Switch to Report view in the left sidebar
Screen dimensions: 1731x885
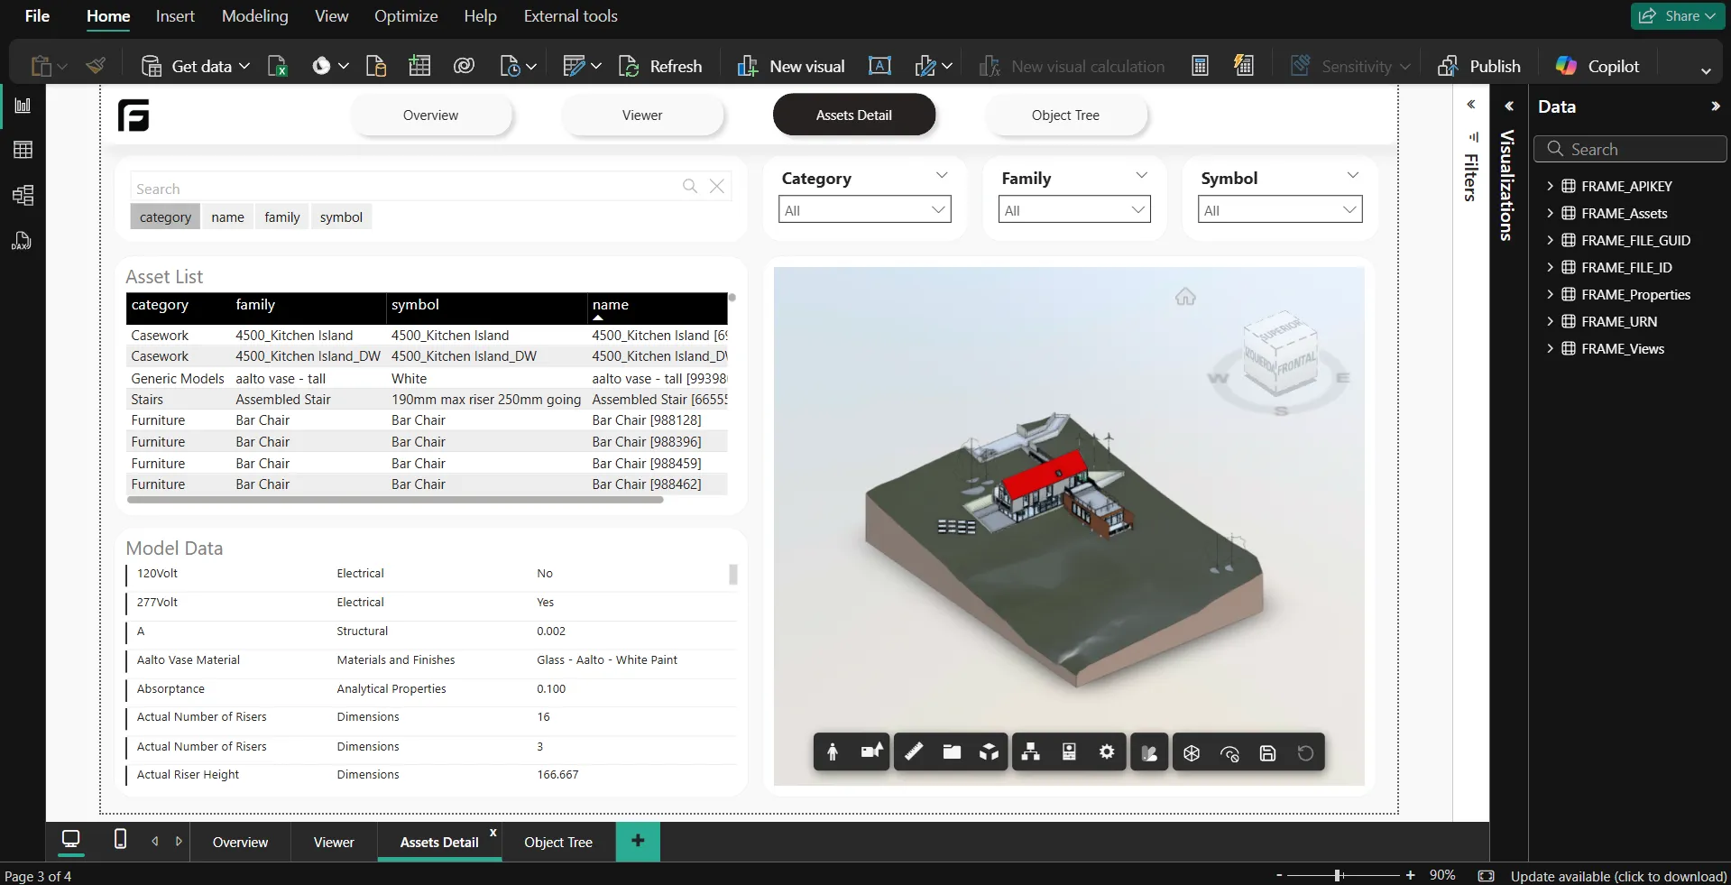pyautogui.click(x=23, y=106)
